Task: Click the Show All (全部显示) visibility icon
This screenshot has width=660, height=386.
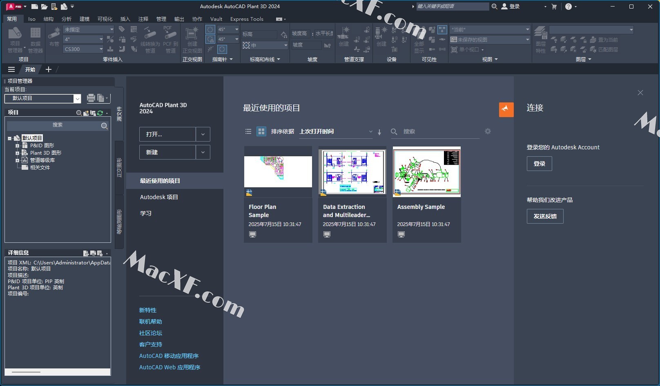Action: 419,40
